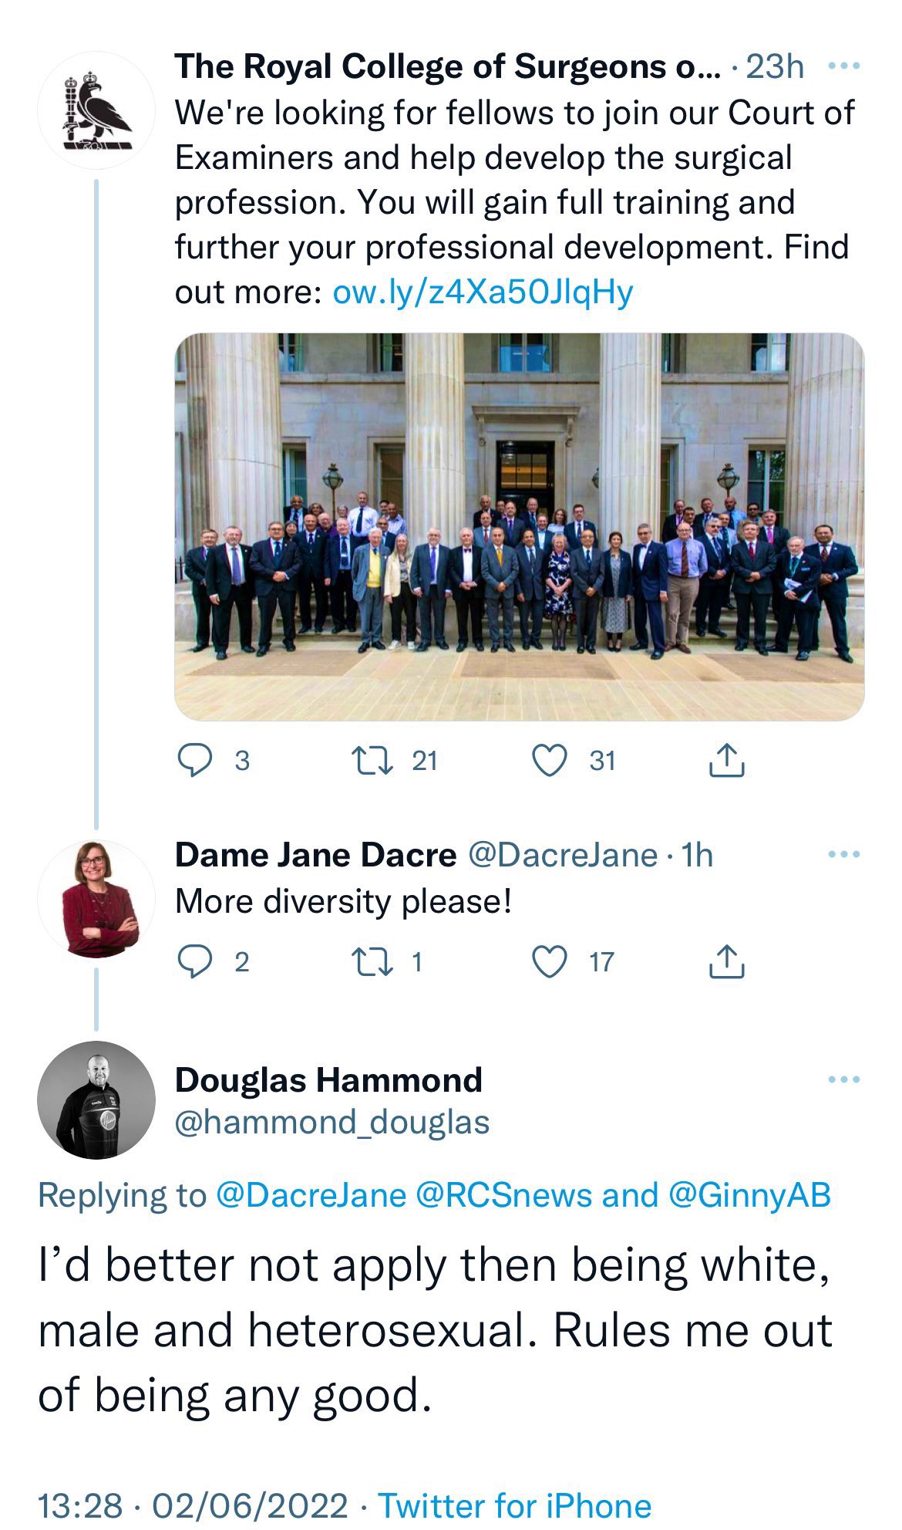
Task: Open the @DacreJane mention in reply line
Action: tap(311, 1195)
